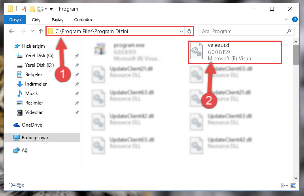Screen dimensions: 304x196
Task: Open the Help question mark icon
Action: point(295,19)
